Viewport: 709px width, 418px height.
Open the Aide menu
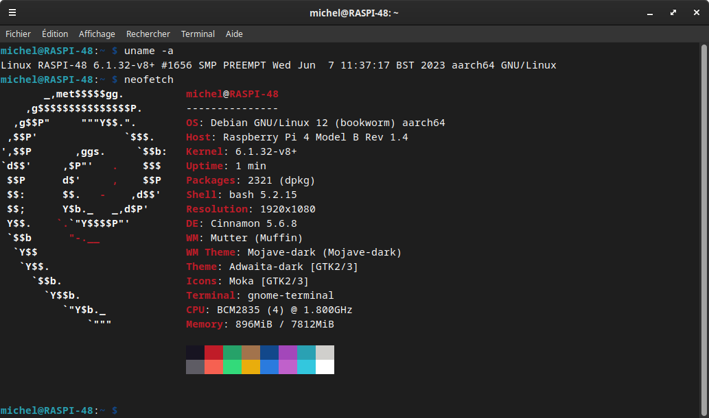pos(234,34)
